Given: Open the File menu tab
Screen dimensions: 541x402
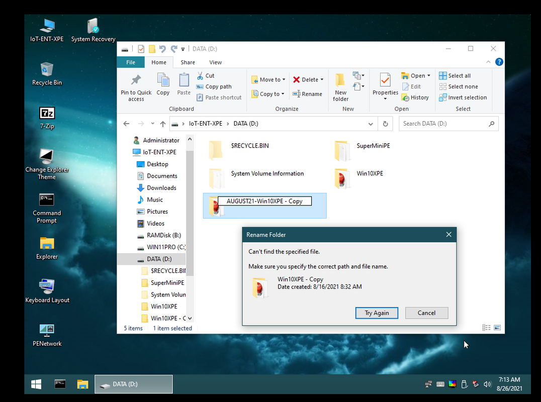Looking at the screenshot, I should pos(131,62).
